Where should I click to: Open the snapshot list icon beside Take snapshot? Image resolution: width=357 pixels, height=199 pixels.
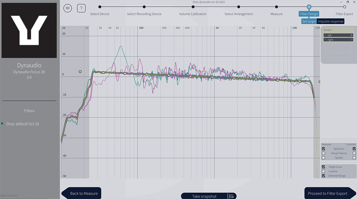tap(232, 196)
